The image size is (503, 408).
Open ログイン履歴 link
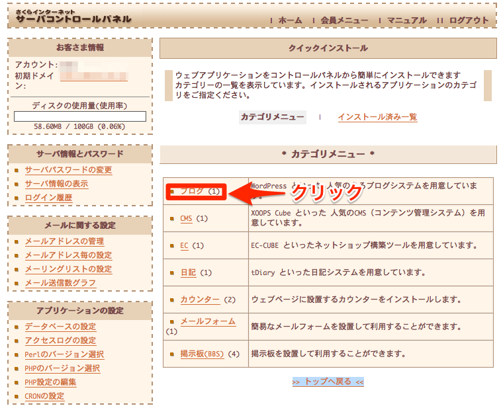pos(48,198)
